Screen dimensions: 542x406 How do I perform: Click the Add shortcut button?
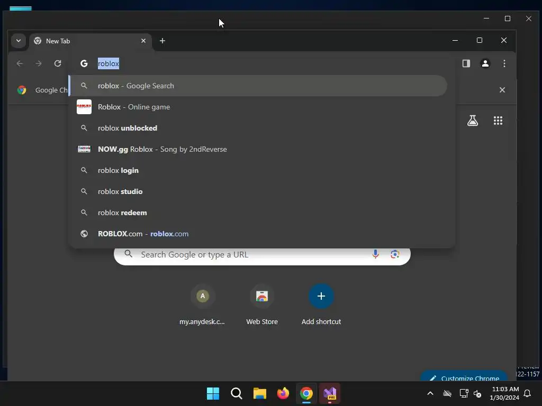coord(321,305)
